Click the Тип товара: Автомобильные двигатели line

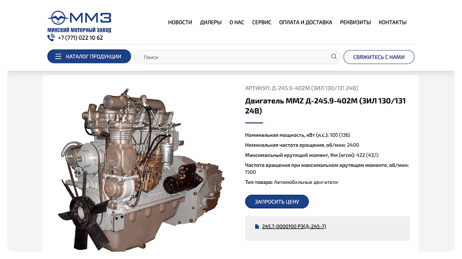coord(292,182)
